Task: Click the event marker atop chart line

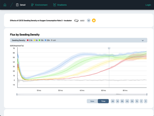Action: 109,48
